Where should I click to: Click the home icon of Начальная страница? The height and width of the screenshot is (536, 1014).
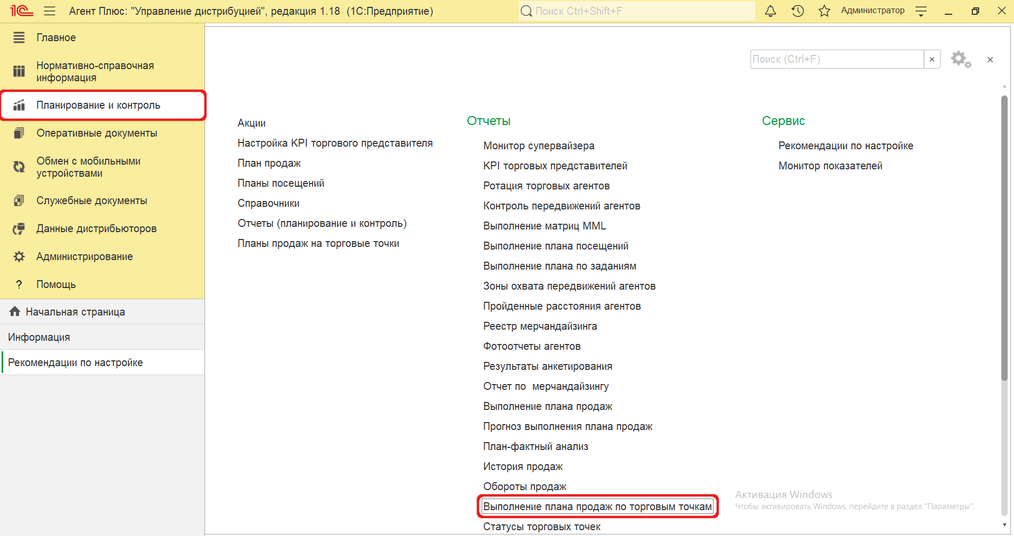(15, 311)
